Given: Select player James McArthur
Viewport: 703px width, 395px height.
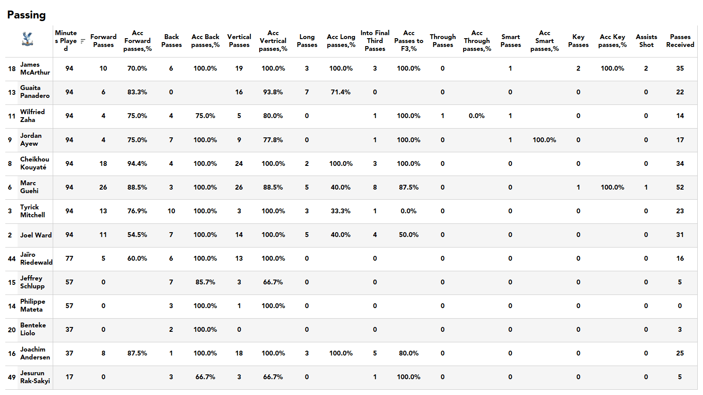Looking at the screenshot, I should [x=35, y=68].
